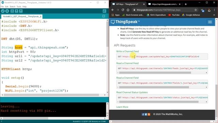Close the api.thingspeak.com browser tab
Screen dimensions: 218x123
[x=180, y=4]
